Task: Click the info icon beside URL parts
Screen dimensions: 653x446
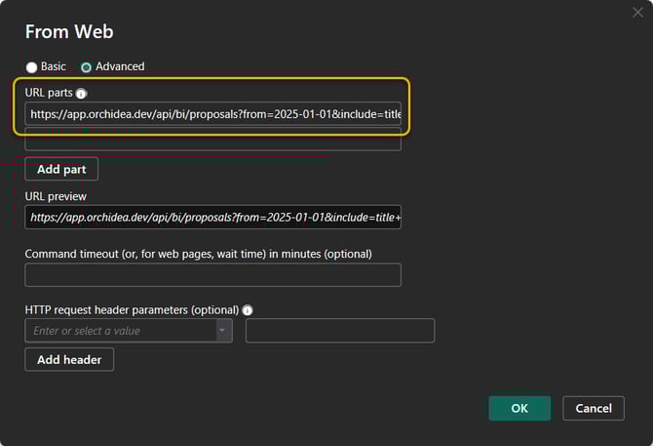Action: 82,94
